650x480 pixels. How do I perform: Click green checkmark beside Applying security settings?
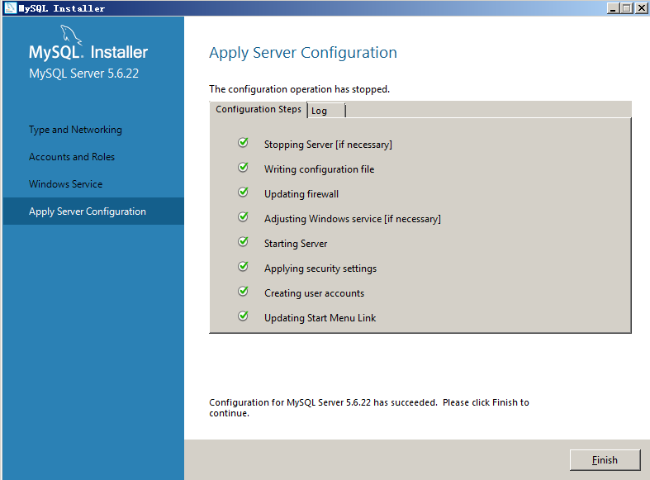tap(244, 266)
